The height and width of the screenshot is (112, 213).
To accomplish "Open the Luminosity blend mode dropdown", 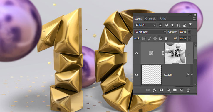I will [x=150, y=32].
